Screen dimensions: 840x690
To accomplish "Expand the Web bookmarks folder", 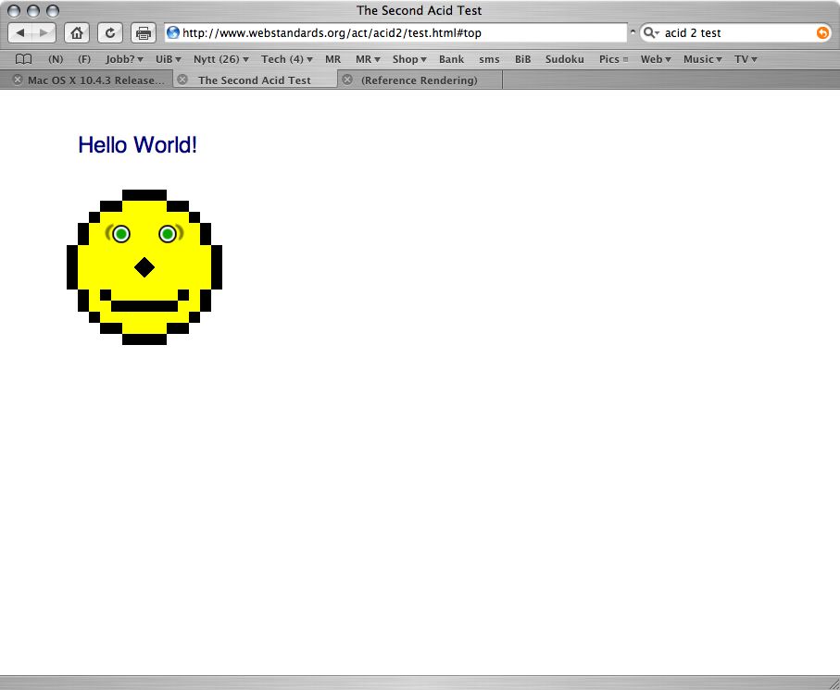I will 656,59.
